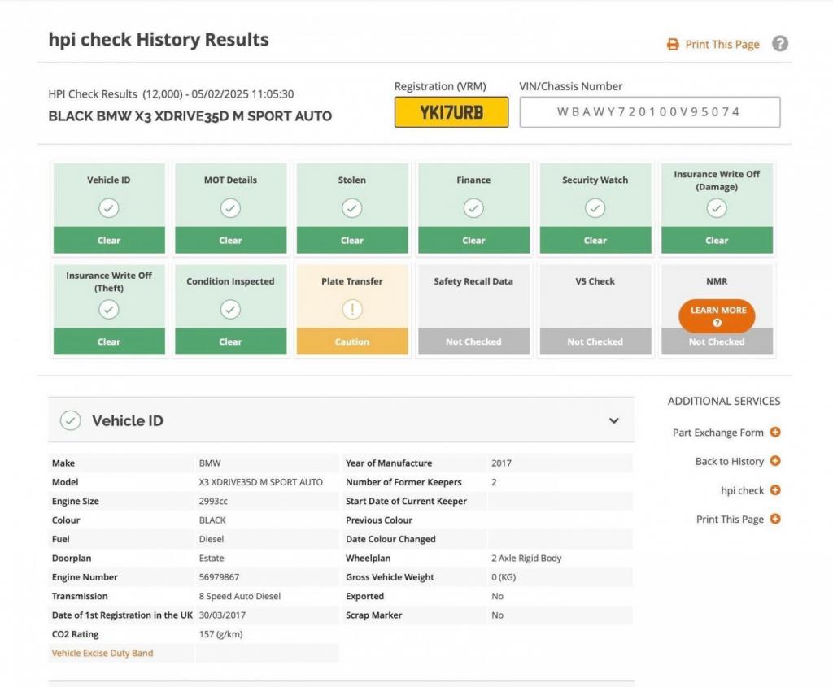Click the Finance tile checkmark icon
833x687 pixels.
tap(473, 208)
